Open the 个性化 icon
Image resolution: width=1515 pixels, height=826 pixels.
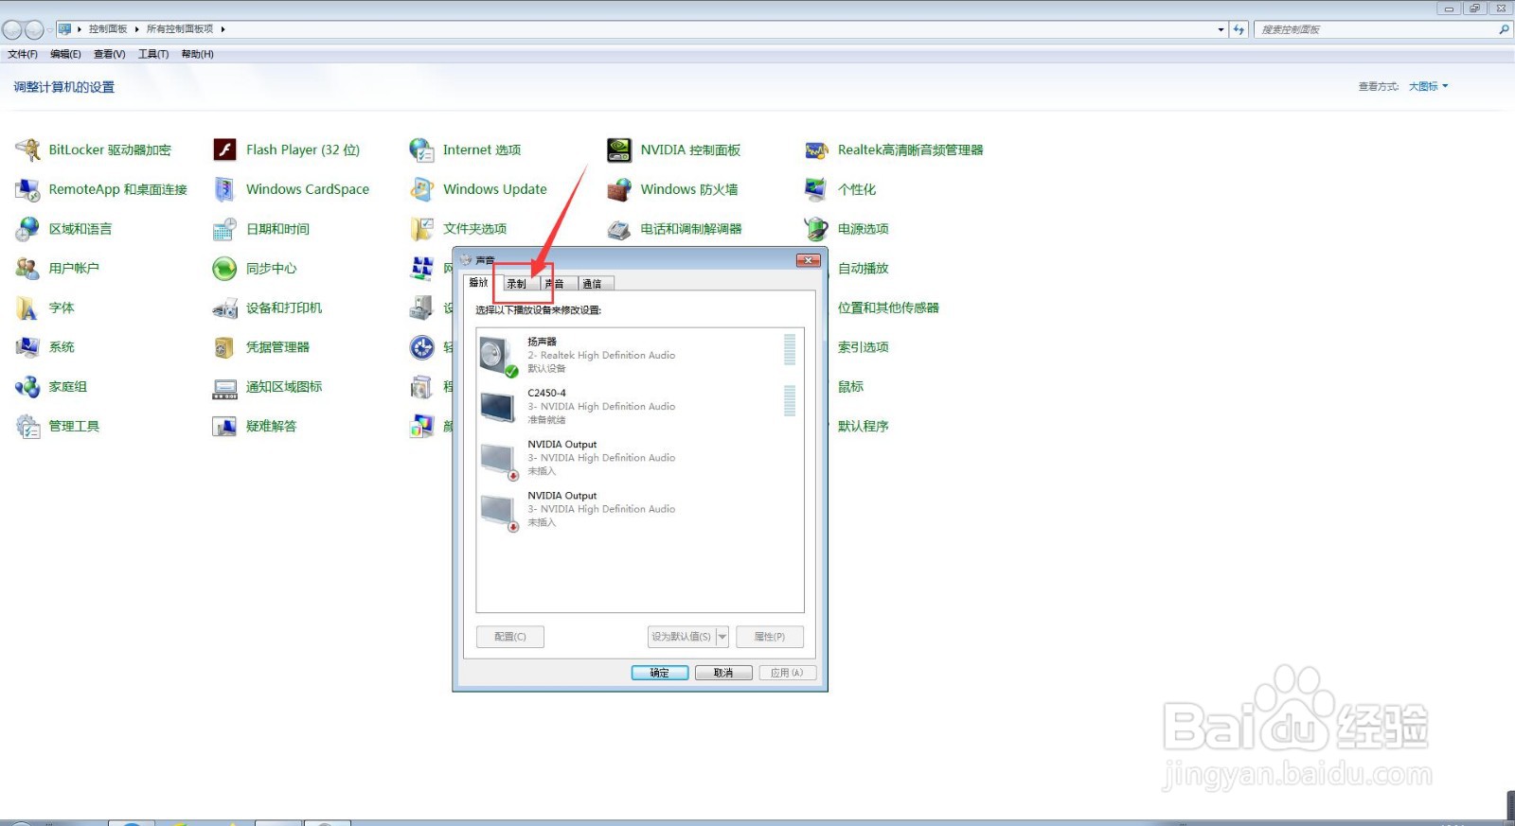pyautogui.click(x=816, y=189)
